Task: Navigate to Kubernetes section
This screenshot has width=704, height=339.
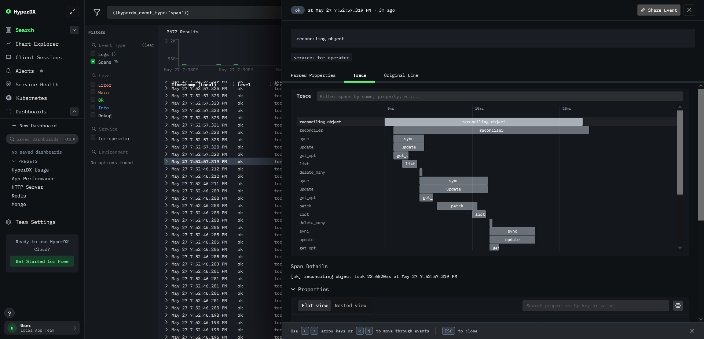Action: click(32, 98)
